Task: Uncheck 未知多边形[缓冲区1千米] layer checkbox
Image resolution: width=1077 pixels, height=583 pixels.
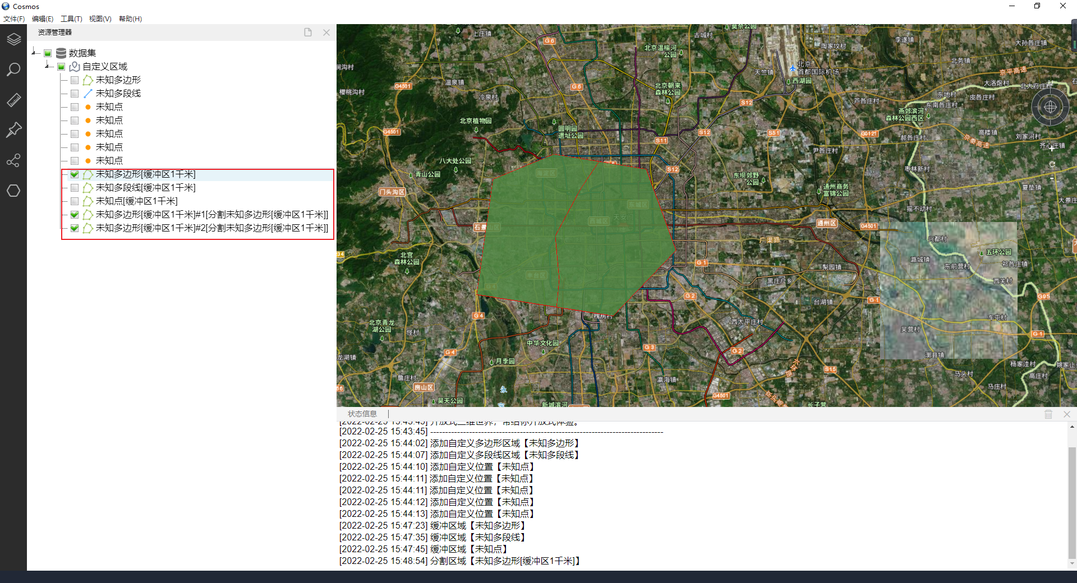Action: 75,174
